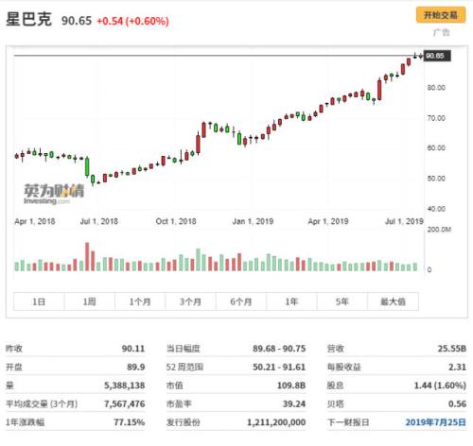Click the 开始交易 button

(x=441, y=15)
